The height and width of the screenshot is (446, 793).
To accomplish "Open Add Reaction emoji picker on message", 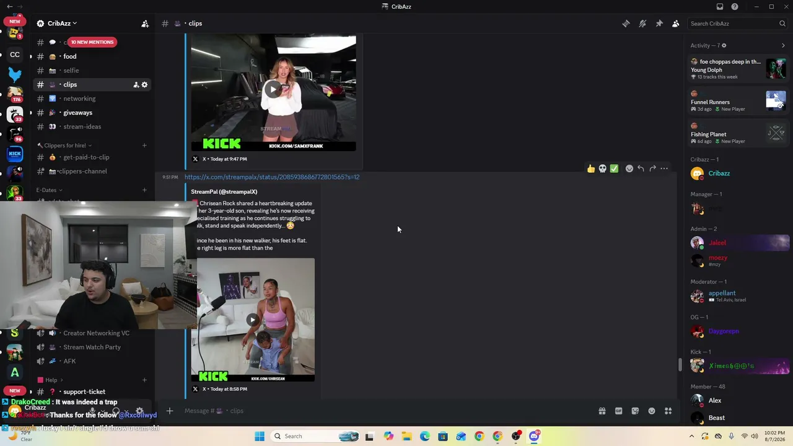I will (x=629, y=168).
